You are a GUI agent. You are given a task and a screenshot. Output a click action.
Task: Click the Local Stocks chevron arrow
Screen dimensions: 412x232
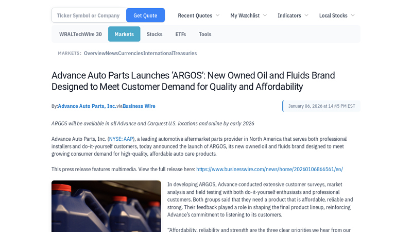pos(353,15)
